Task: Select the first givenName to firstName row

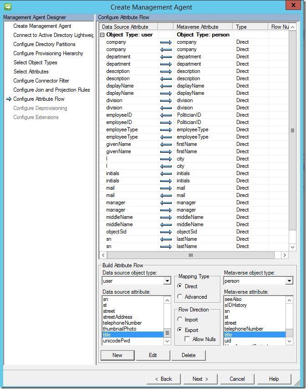Action: tap(194, 144)
